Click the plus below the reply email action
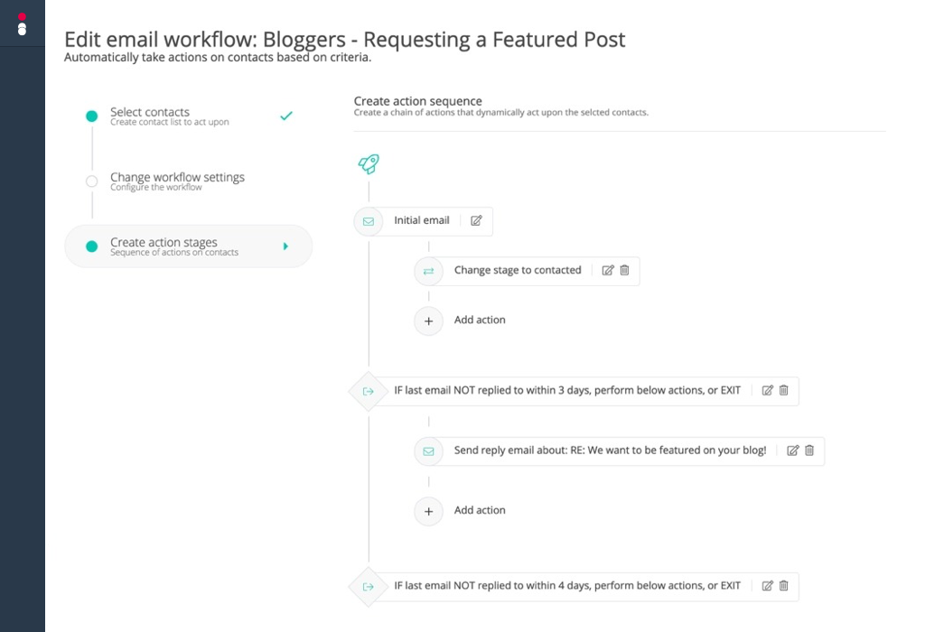Image resolution: width=925 pixels, height=632 pixels. point(428,511)
